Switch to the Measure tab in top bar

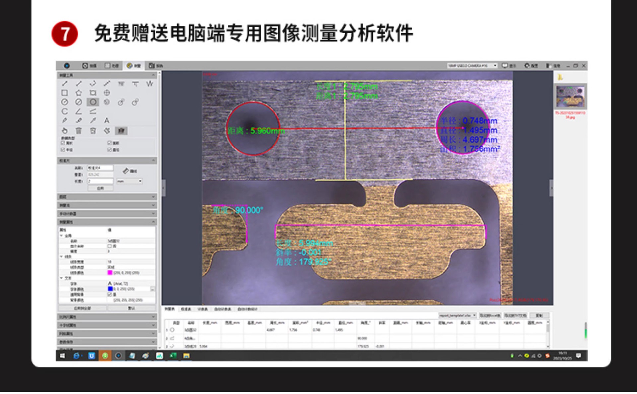point(134,66)
